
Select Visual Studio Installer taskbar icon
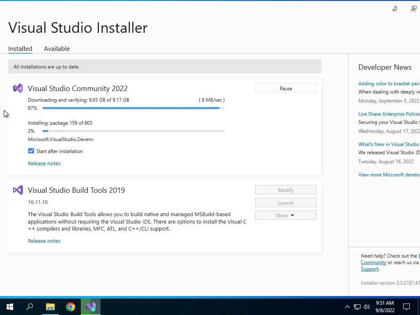pyautogui.click(x=91, y=307)
